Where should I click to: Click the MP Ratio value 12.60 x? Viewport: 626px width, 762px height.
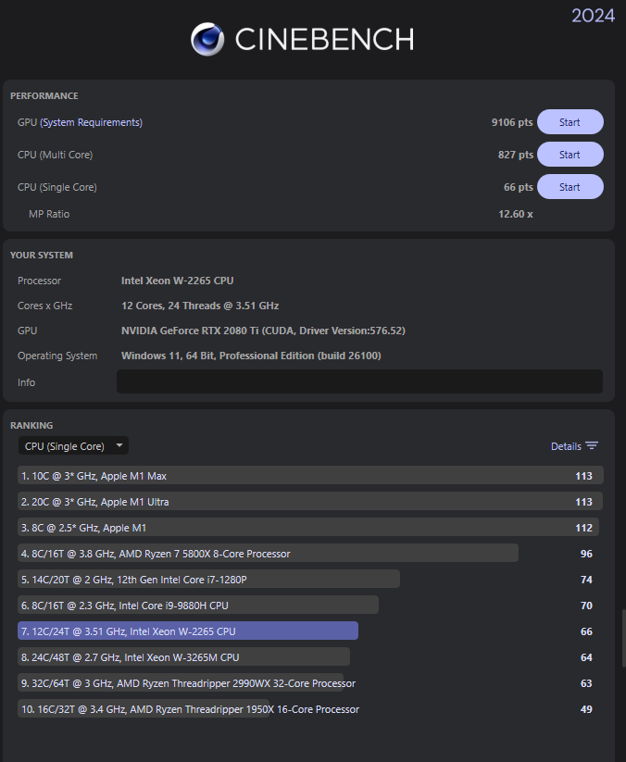coord(515,214)
